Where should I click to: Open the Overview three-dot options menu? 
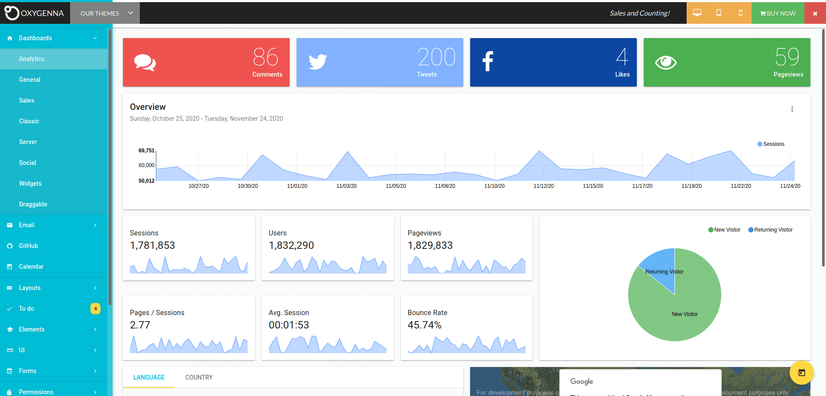[792, 109]
